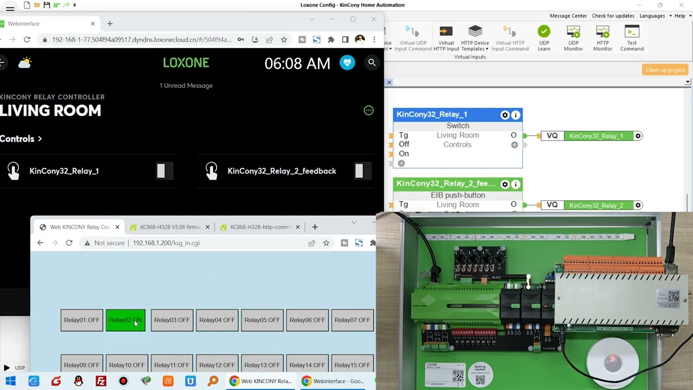Toggle Relay04:OFF button

(217, 320)
